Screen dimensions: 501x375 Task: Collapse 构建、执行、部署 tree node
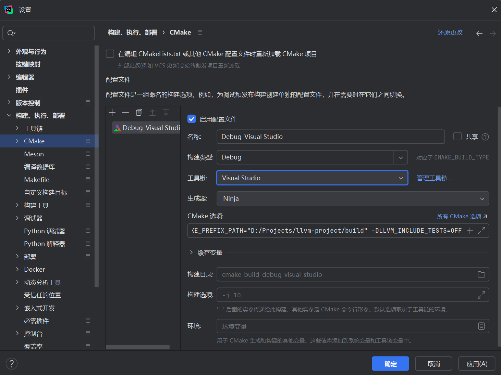(x=9, y=116)
